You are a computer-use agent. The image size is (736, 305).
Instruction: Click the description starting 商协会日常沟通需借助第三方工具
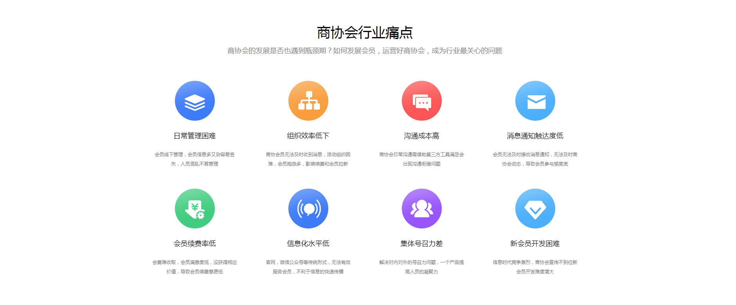pyautogui.click(x=422, y=159)
